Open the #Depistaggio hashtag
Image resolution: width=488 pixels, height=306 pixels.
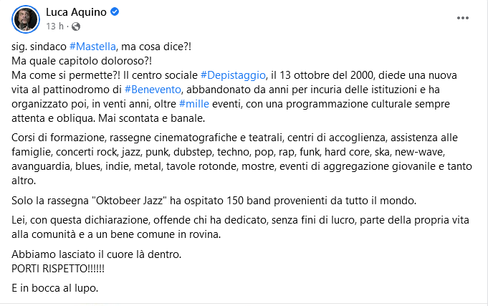tap(233, 75)
